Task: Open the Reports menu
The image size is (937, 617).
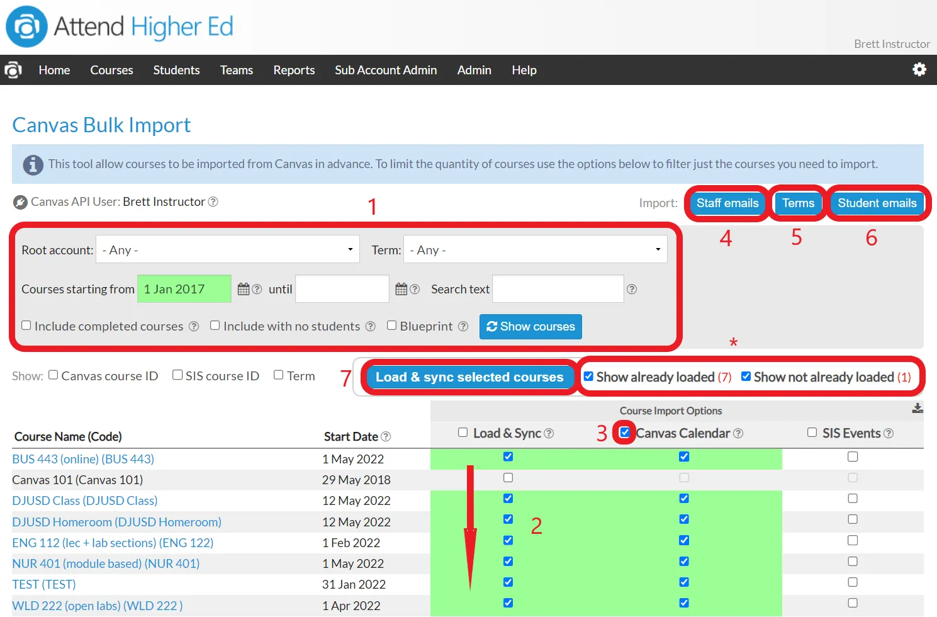Action: [294, 70]
